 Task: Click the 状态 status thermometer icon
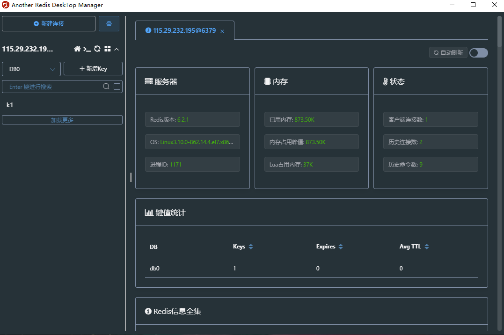point(386,82)
